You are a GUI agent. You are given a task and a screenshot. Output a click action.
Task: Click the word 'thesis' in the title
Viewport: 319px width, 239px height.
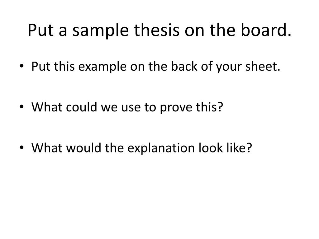(157, 30)
